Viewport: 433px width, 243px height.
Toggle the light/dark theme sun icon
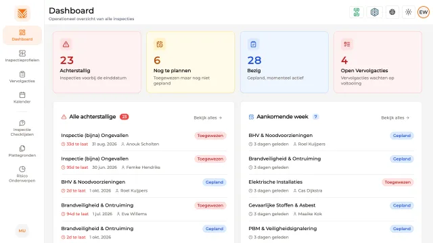(x=409, y=12)
